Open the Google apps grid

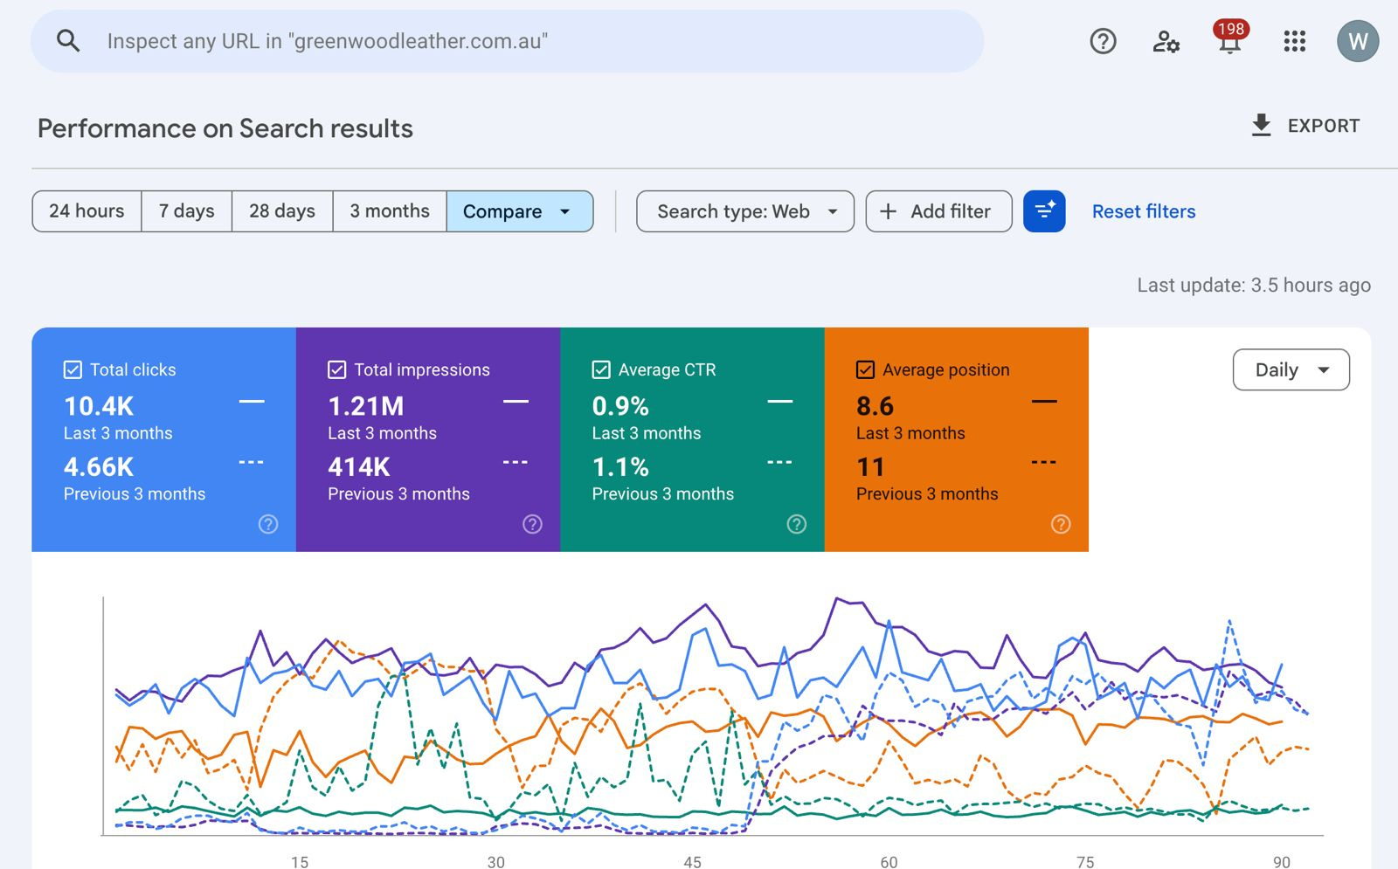pyautogui.click(x=1294, y=41)
